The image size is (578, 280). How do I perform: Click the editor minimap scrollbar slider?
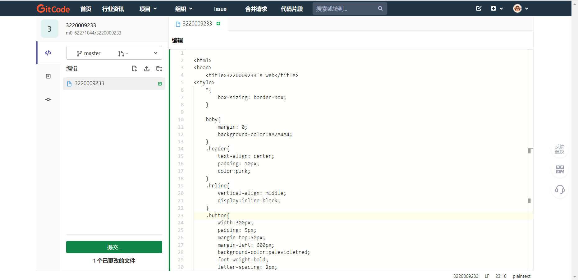point(530,151)
